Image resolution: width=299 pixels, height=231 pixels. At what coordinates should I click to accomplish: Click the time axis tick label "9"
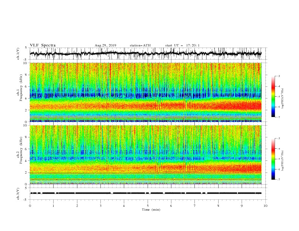point(242,206)
